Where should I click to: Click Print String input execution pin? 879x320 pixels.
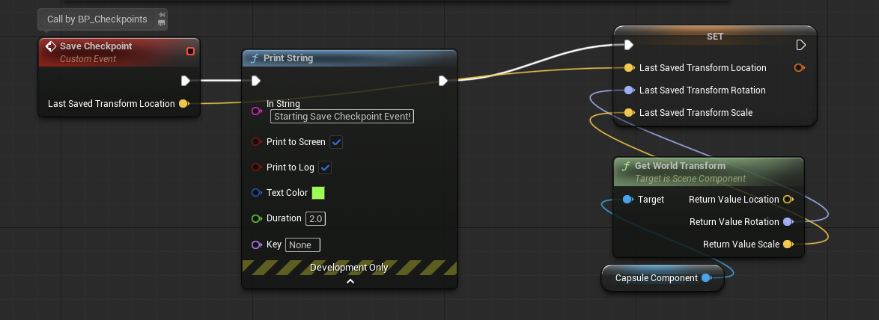tap(255, 81)
